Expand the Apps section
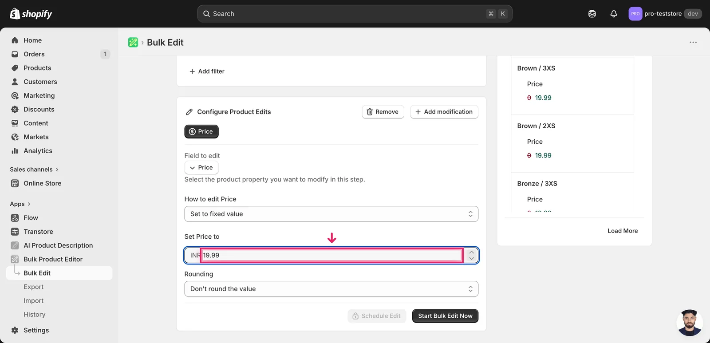 click(x=20, y=204)
